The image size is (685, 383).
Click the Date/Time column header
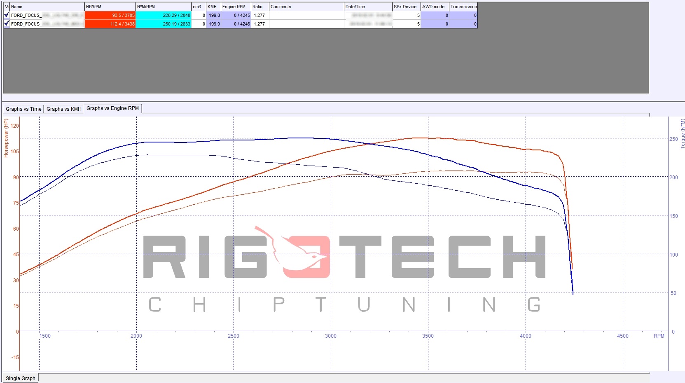click(x=368, y=7)
